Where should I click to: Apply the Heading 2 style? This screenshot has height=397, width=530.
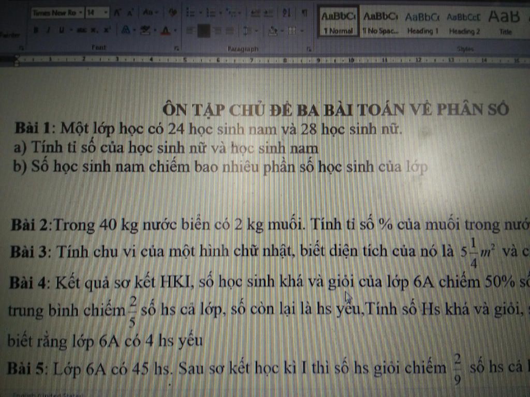click(x=464, y=23)
